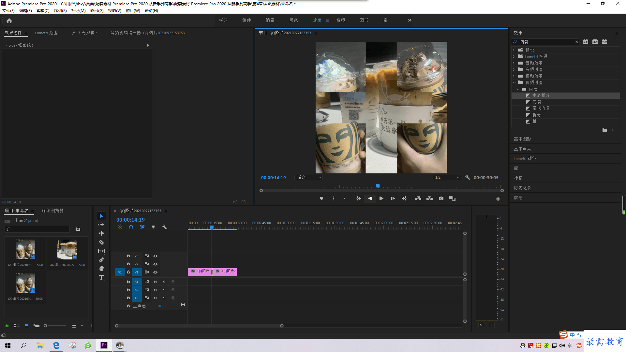Add a marker in the timeline
The image size is (626, 352).
pyautogui.click(x=153, y=227)
